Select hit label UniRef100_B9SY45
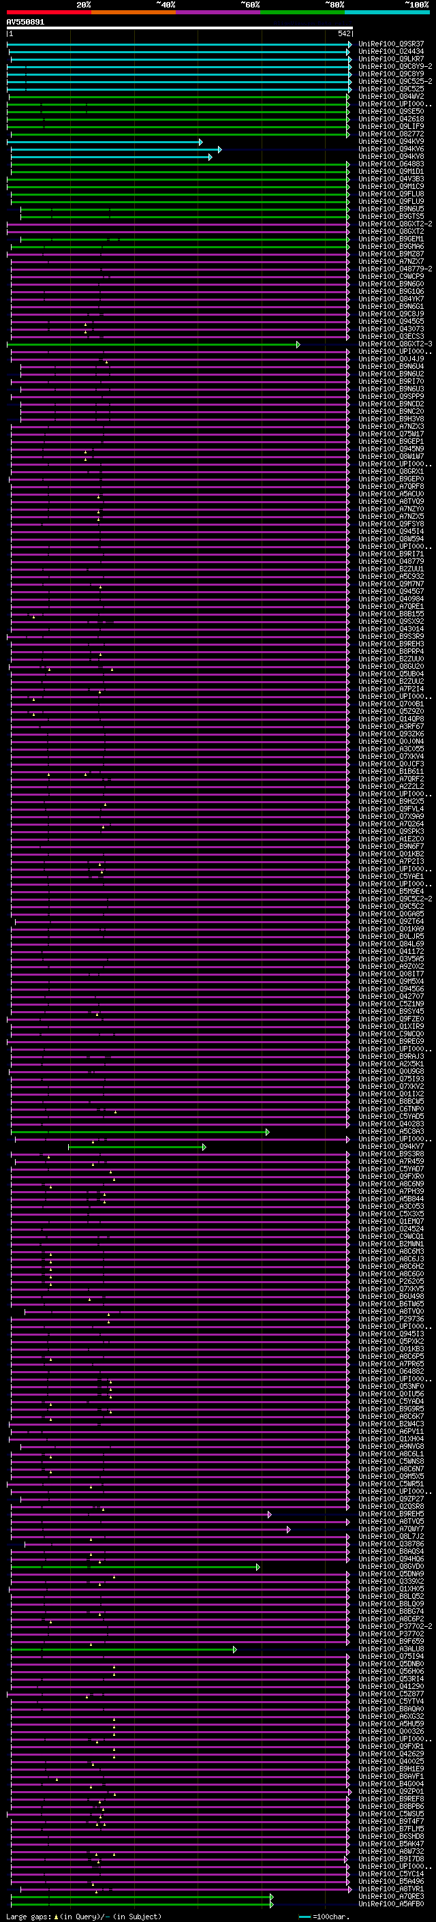 click(391, 1012)
